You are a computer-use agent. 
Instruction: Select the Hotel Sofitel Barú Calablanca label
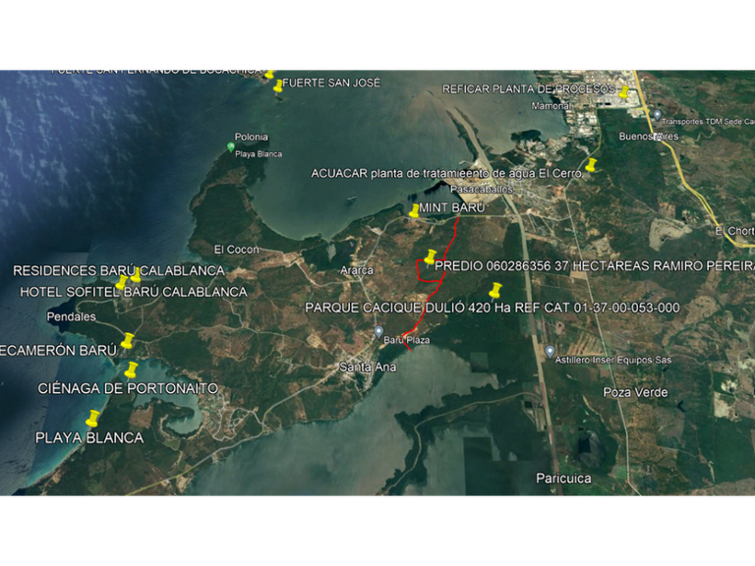click(x=134, y=292)
